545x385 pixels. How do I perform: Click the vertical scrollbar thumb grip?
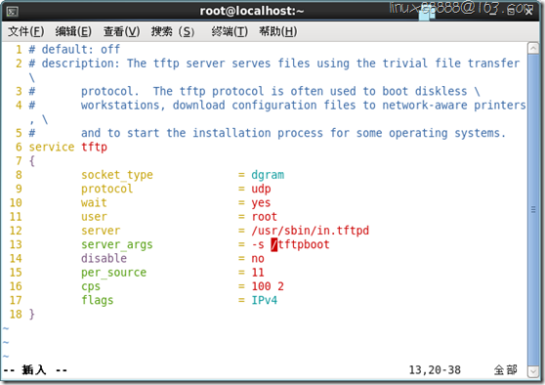(533, 209)
